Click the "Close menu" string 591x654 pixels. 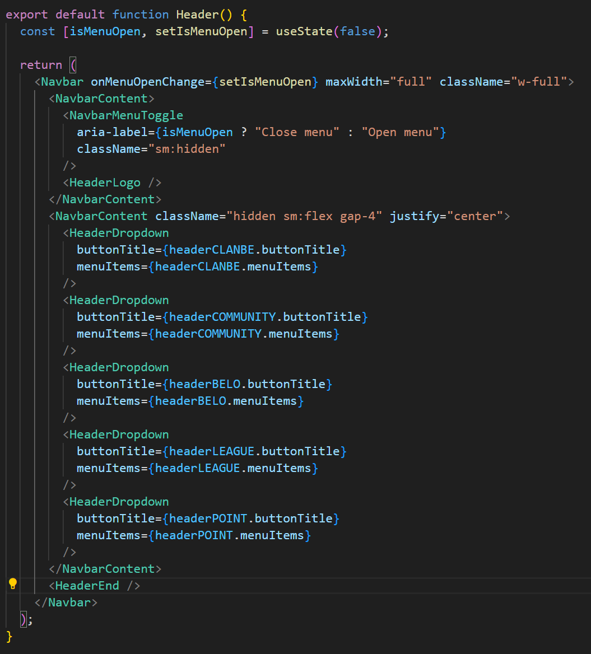(297, 132)
